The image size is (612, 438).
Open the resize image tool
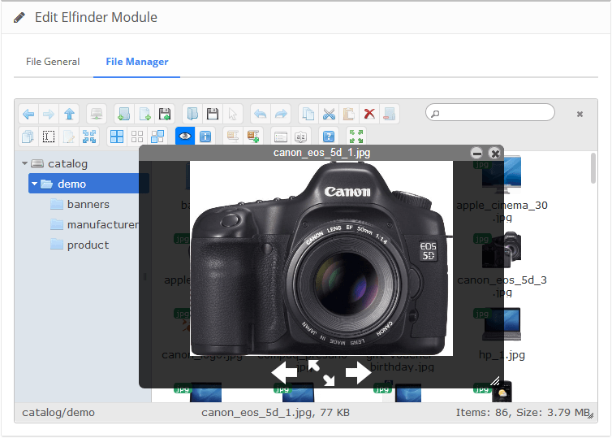tap(89, 137)
